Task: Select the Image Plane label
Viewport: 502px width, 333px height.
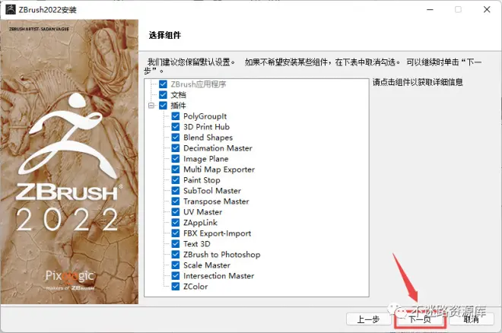Action: (206, 159)
